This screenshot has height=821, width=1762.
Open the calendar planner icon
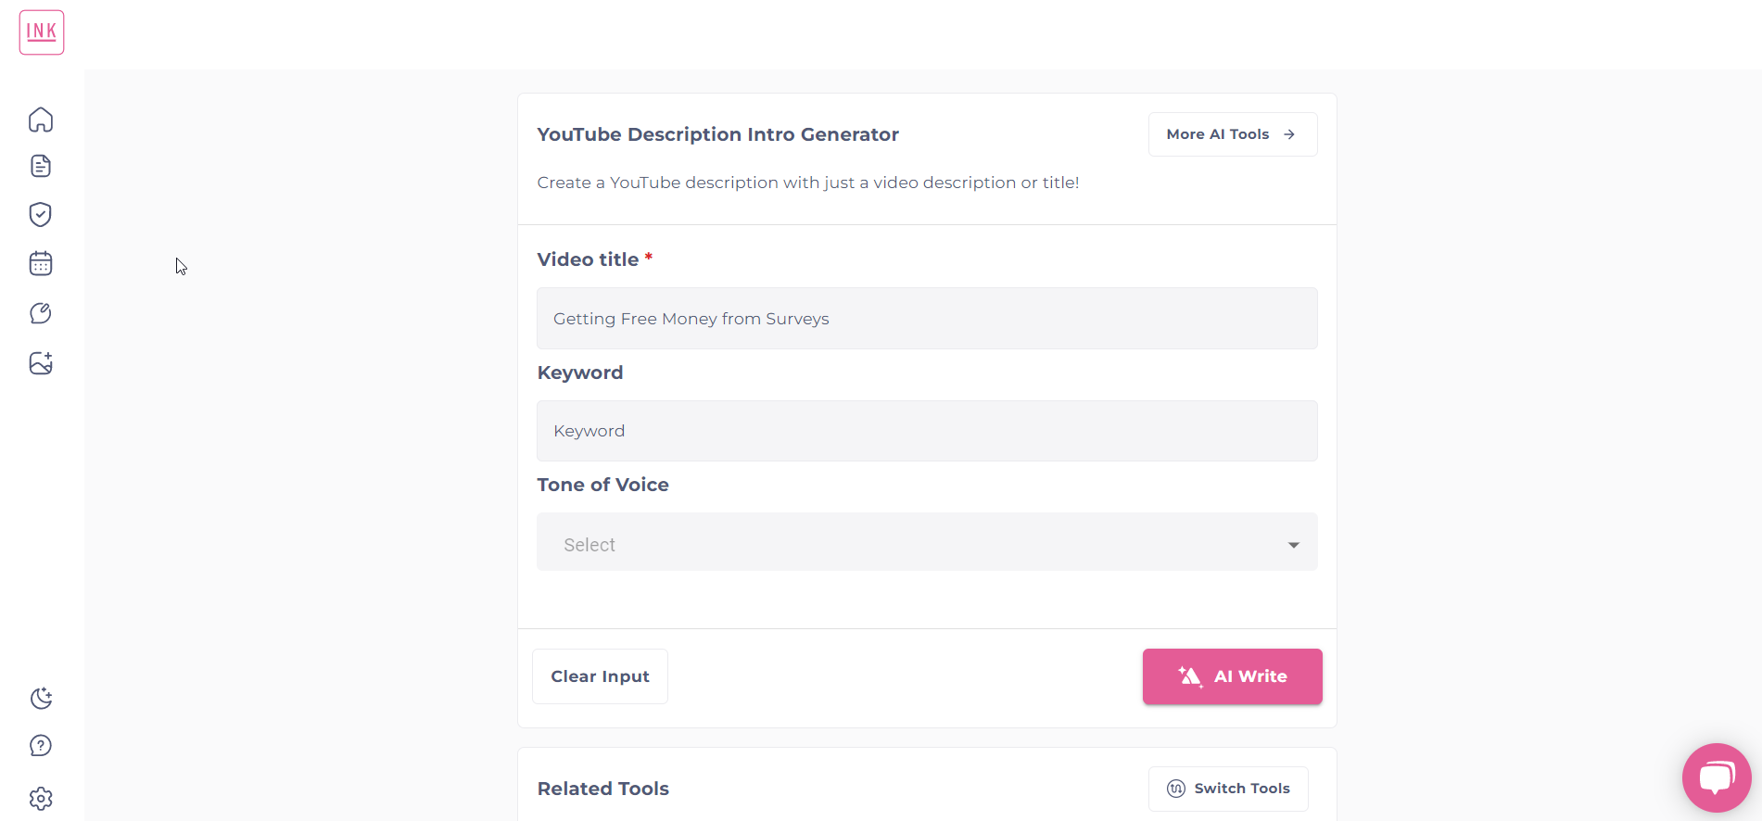41,264
